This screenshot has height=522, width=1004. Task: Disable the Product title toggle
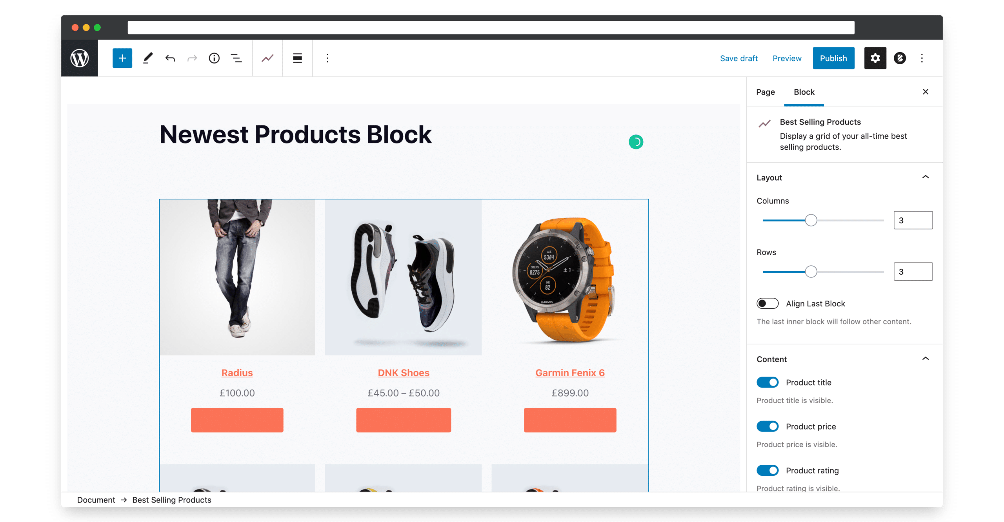(767, 382)
